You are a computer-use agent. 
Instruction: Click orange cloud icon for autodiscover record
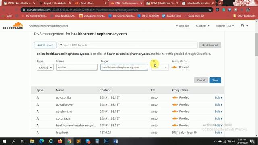tap(175, 105)
